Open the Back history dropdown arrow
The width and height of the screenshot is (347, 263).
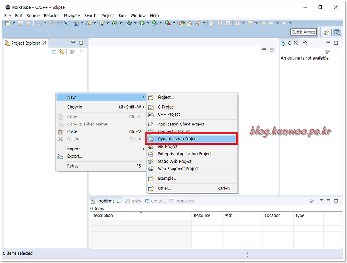277,23
